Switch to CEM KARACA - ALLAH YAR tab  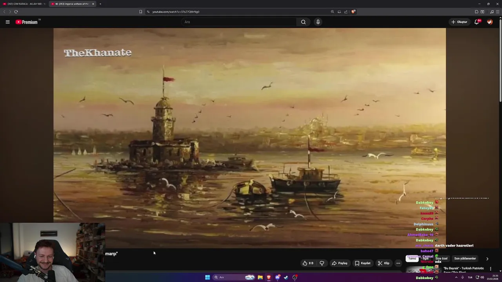point(25,4)
